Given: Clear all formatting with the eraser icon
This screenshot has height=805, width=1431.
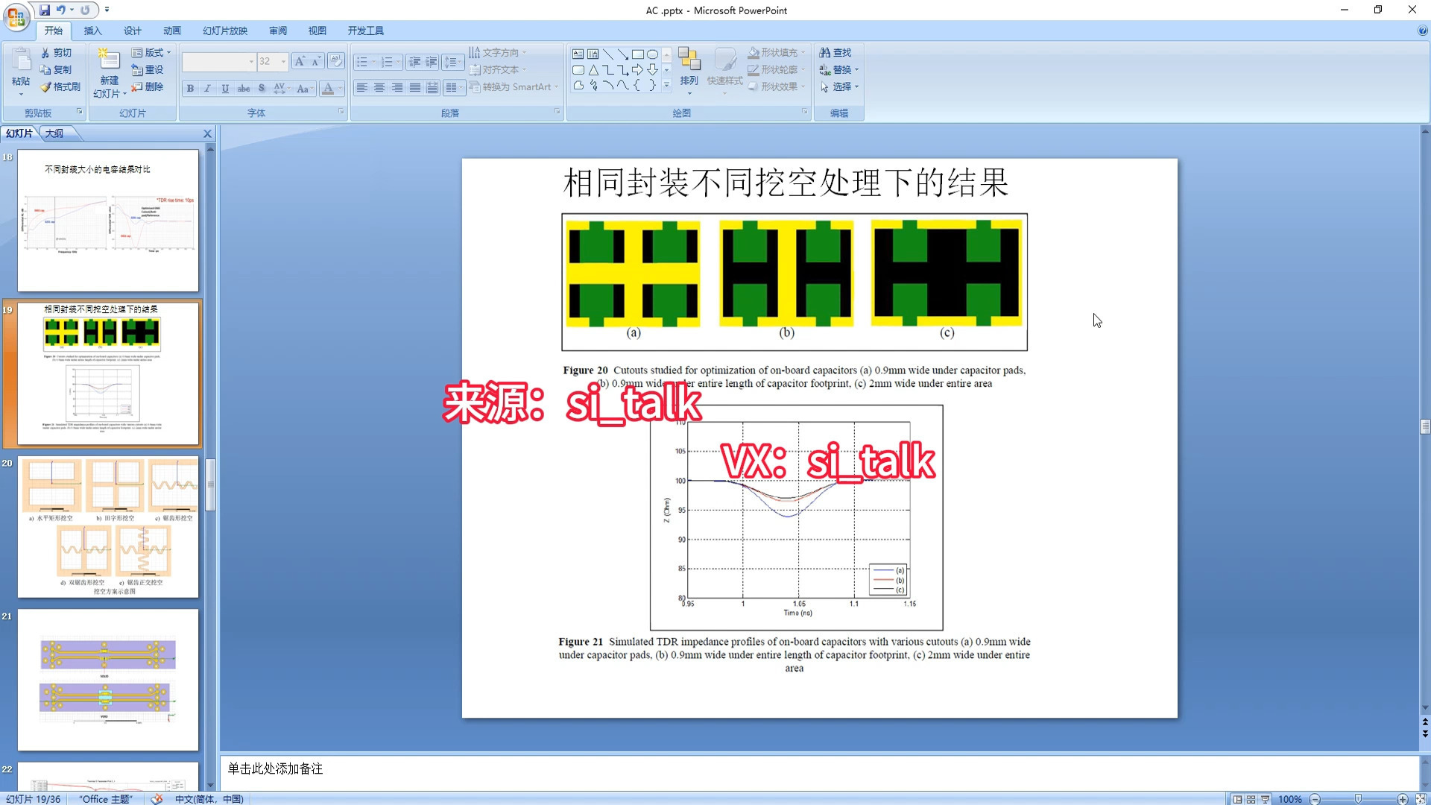Looking at the screenshot, I should click(x=336, y=61).
